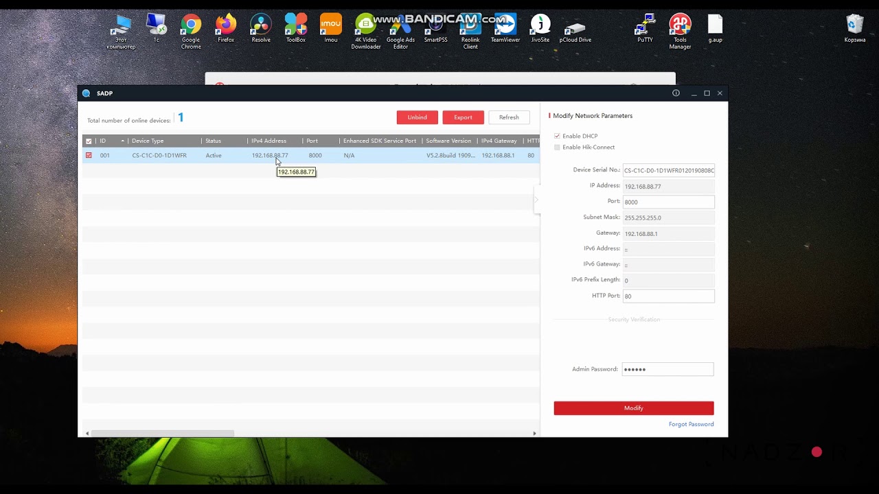Uncheck the checkbox for device 001
This screenshot has width=879, height=494.
89,156
